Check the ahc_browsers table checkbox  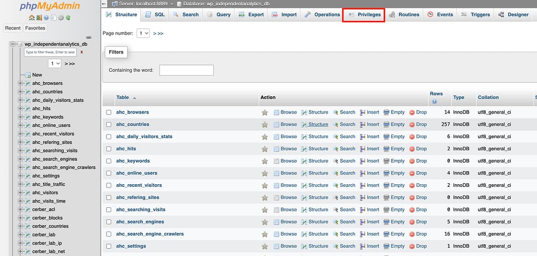109,113
